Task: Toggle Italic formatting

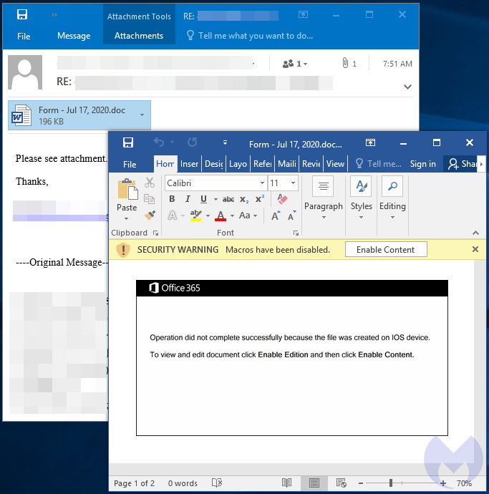Action: click(x=188, y=199)
